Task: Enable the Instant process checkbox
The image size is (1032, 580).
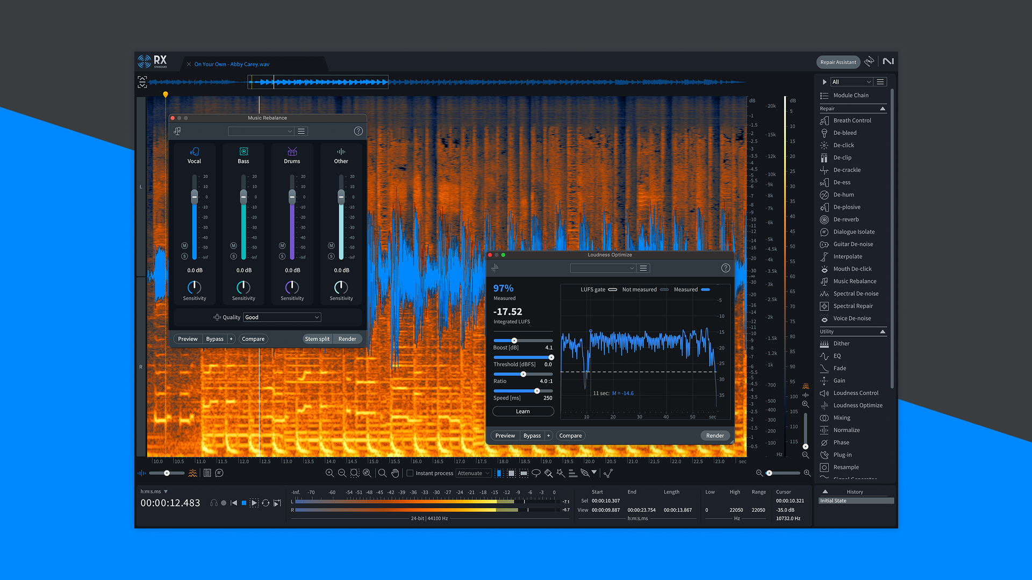Action: (x=410, y=473)
